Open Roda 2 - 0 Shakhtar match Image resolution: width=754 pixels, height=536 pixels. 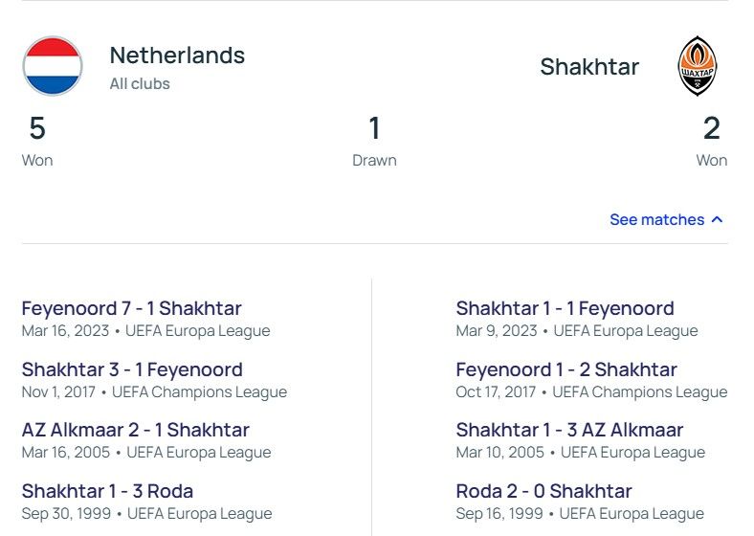point(543,491)
